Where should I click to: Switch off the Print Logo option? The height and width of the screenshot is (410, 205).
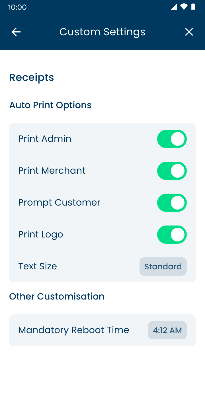tap(172, 235)
